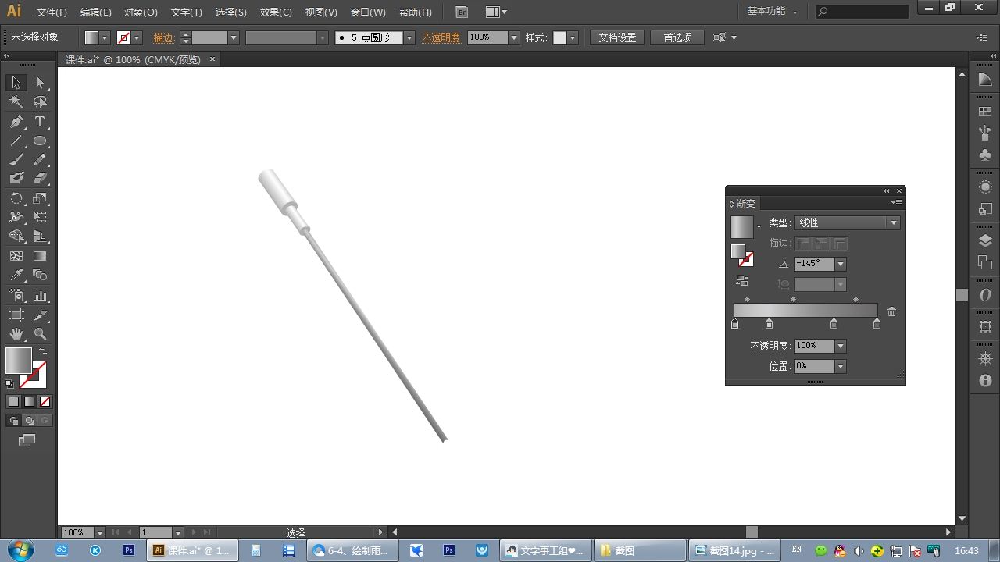Set paint mode to Gradient
The width and height of the screenshot is (1000, 562).
29,402
